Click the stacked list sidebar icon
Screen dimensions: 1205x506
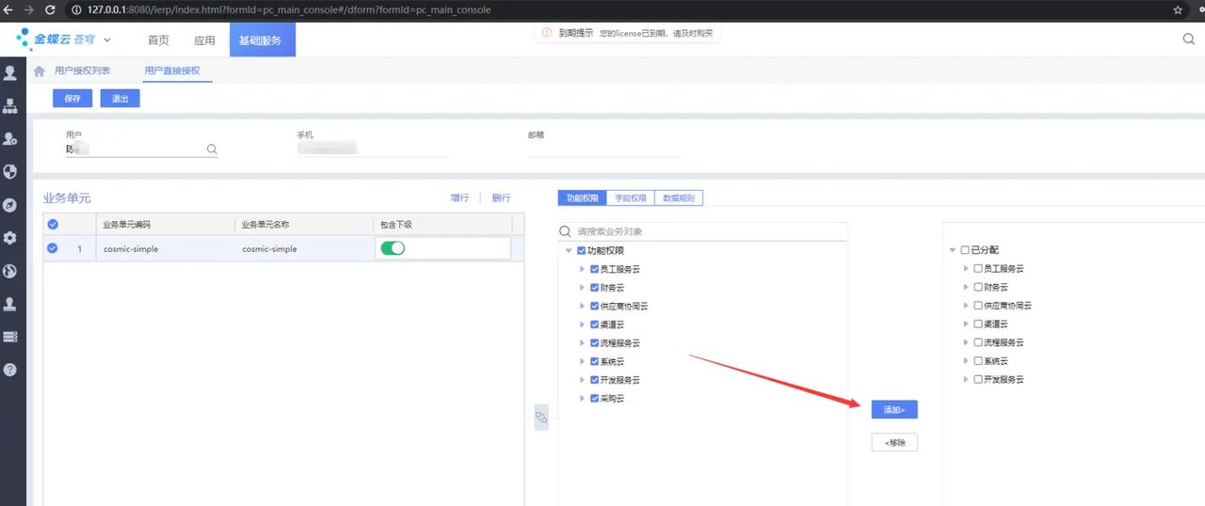10,337
